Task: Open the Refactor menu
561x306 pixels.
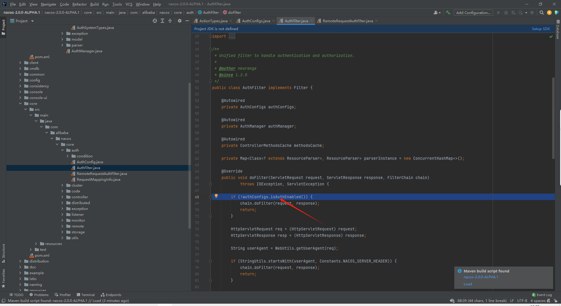Action: pos(79,4)
